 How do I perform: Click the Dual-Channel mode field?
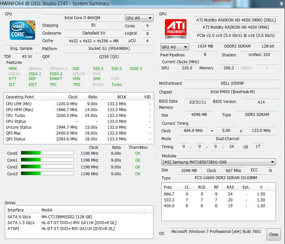(227, 138)
